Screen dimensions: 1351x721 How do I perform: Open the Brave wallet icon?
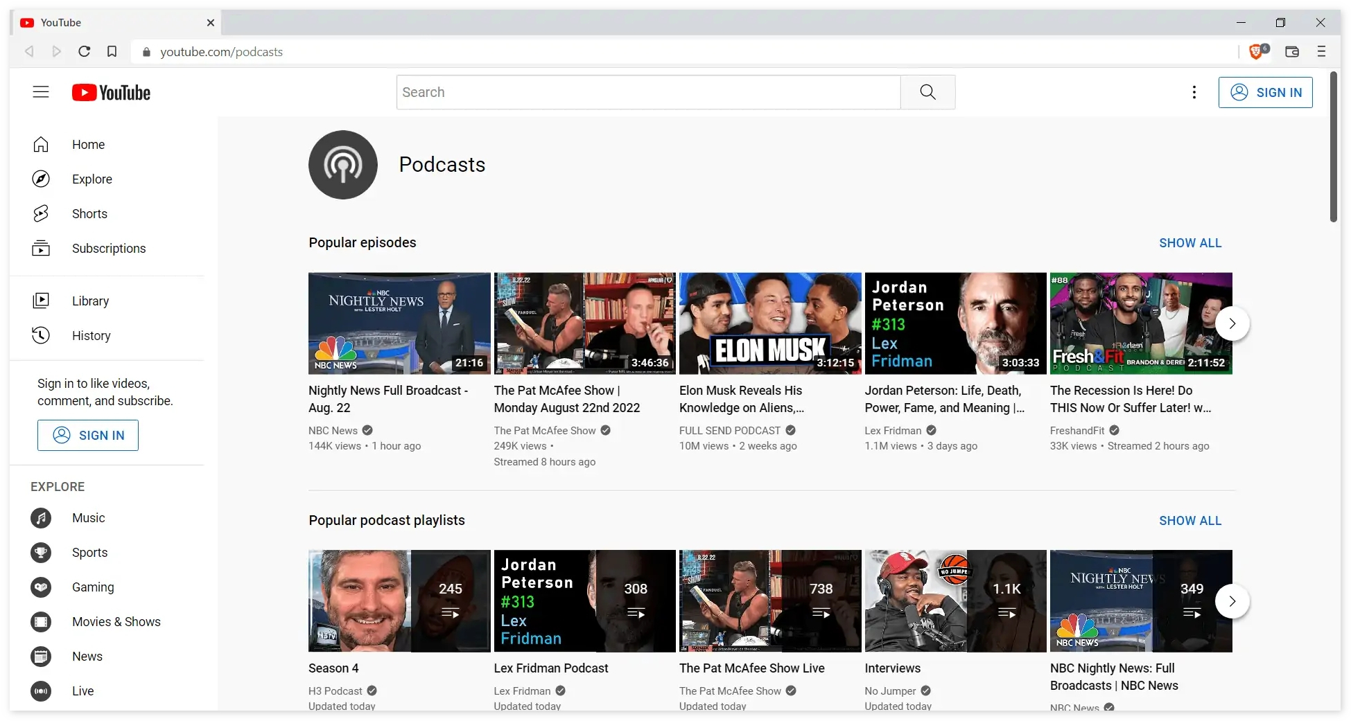[x=1291, y=52]
